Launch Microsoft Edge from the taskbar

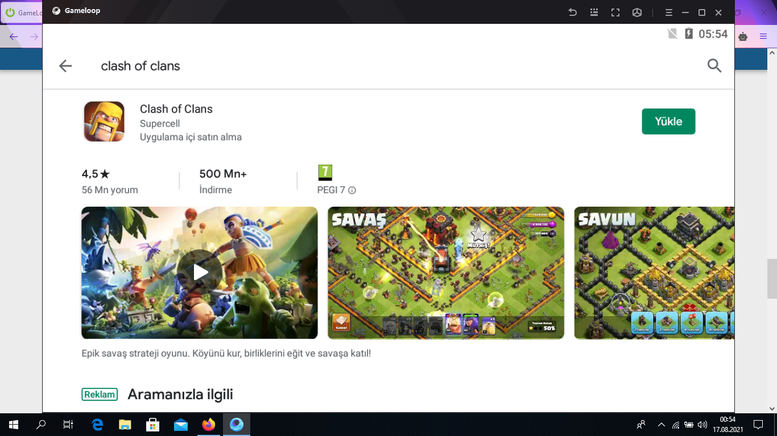pyautogui.click(x=97, y=424)
